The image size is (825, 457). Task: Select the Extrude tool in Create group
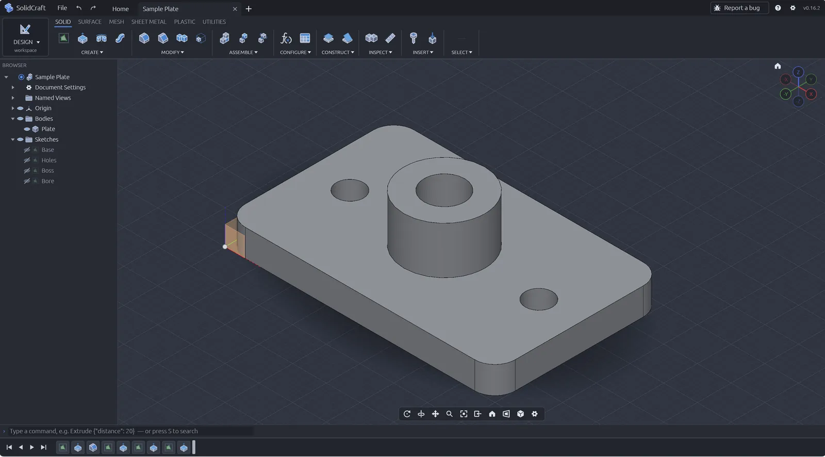tap(82, 38)
